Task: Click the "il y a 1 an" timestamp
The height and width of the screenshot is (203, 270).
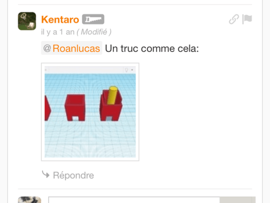Action: [x=58, y=32]
